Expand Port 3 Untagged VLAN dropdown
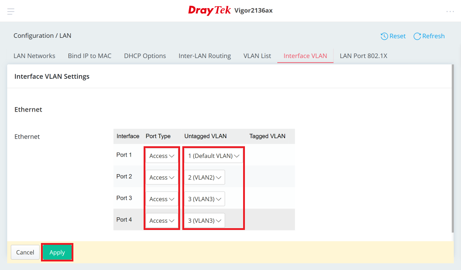This screenshot has width=461, height=270. click(204, 199)
